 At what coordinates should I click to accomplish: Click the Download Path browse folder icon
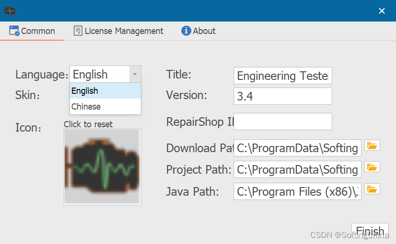[x=372, y=145]
